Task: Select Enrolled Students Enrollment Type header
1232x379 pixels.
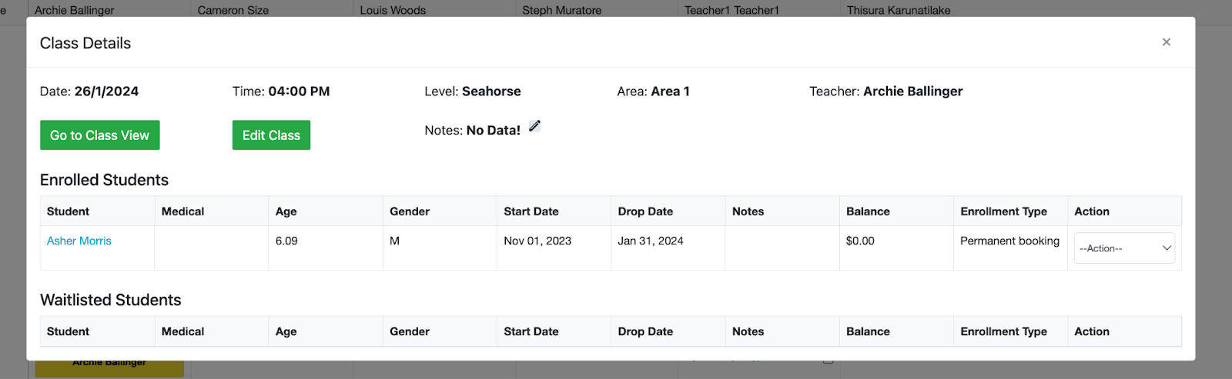Action: [x=1003, y=211]
